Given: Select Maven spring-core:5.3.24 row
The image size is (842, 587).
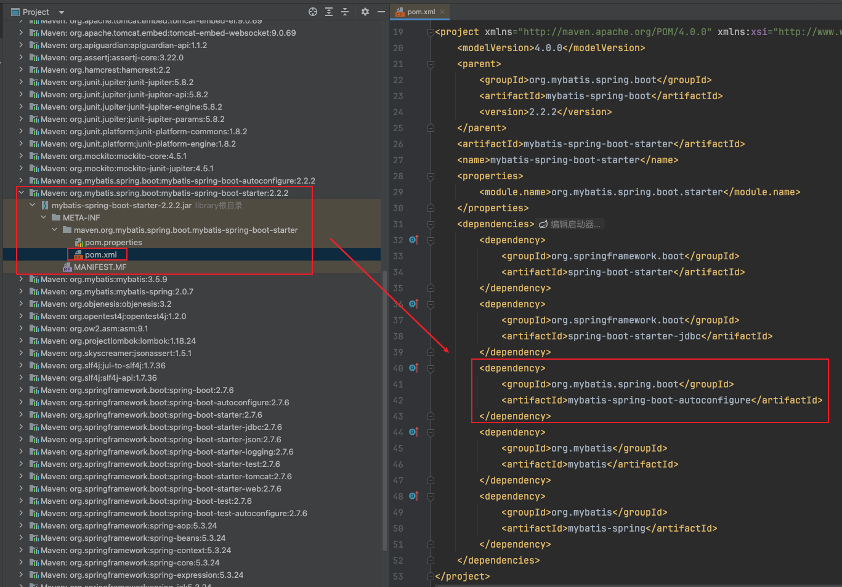Looking at the screenshot, I should coord(192,562).
